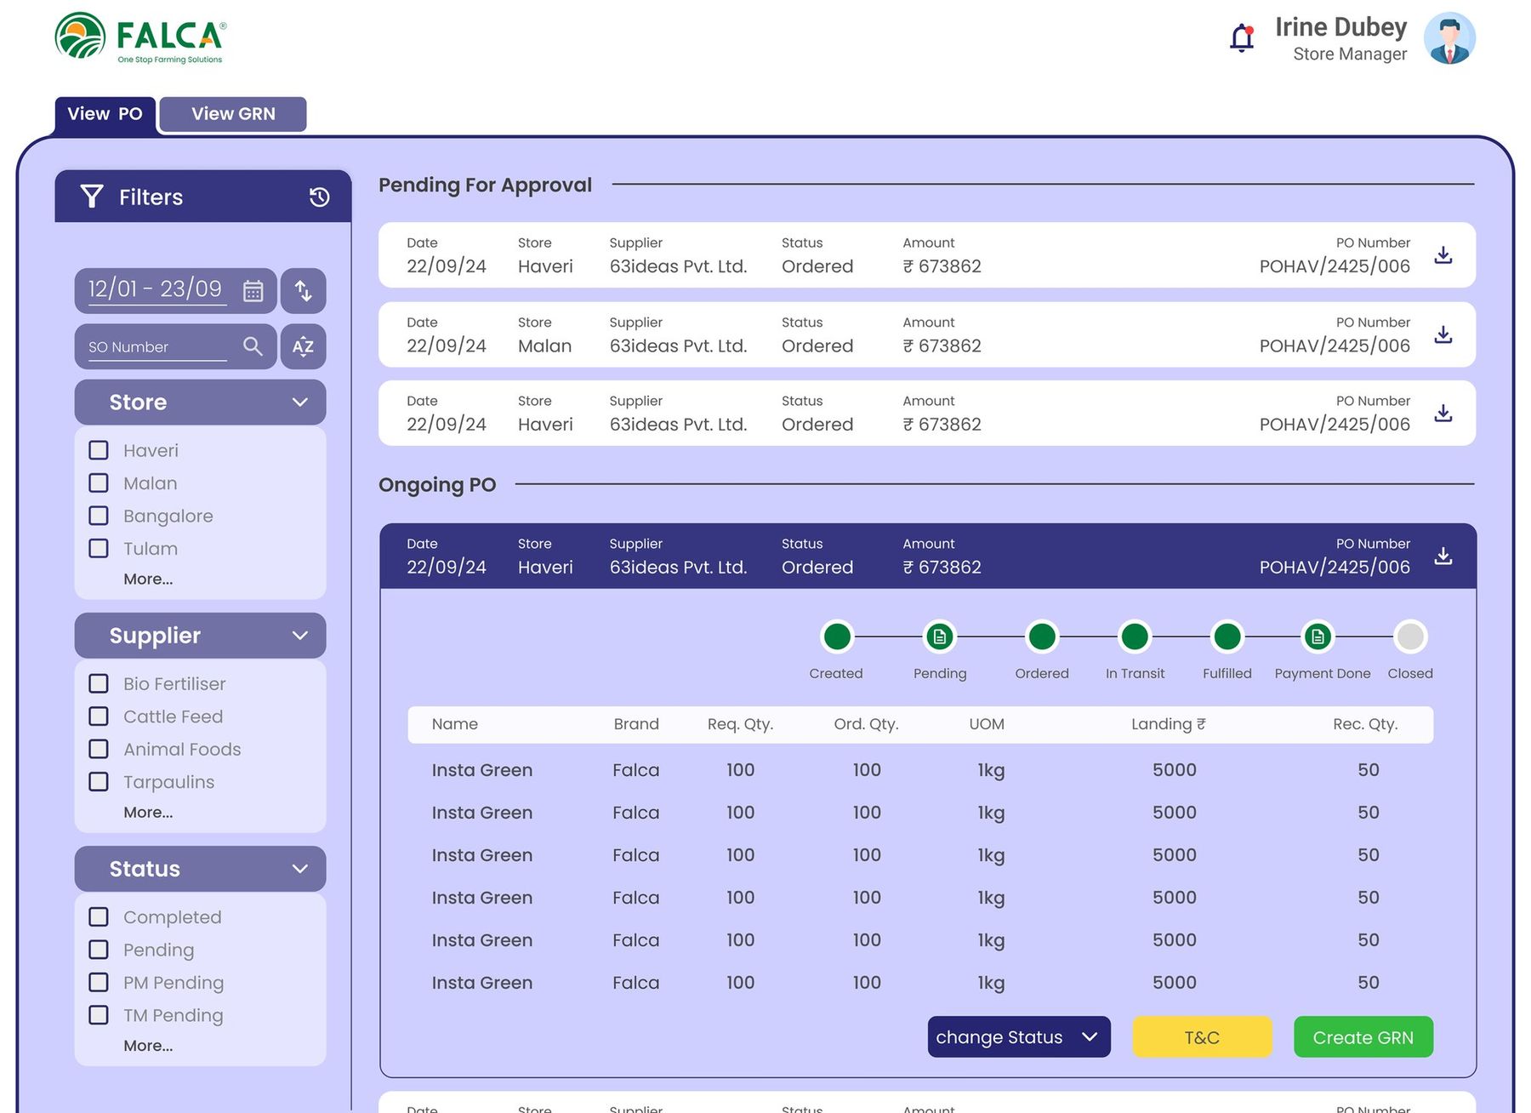Download the Malan store PO
The width and height of the screenshot is (1531, 1113).
coord(1443,335)
